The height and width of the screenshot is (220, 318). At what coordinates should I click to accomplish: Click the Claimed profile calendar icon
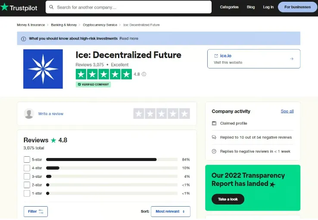214,124
